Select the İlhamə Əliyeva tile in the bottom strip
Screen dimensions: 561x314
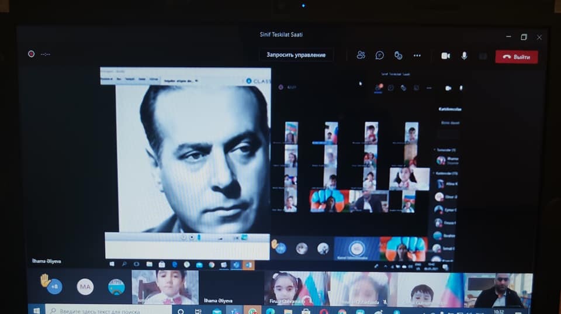click(231, 287)
